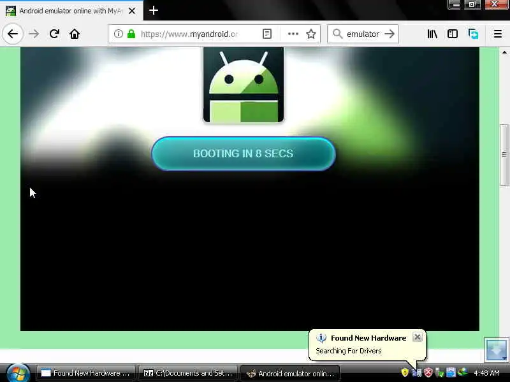The width and height of the screenshot is (510, 382).
Task: Toggle reader view in address bar
Action: click(267, 34)
